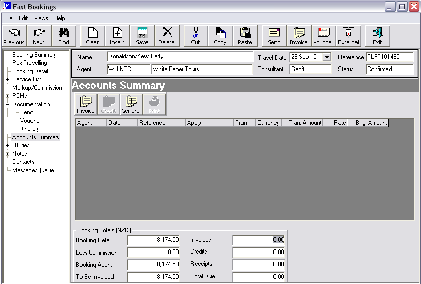Open the Views menu
Image resolution: width=421 pixels, height=284 pixels.
(x=41, y=18)
